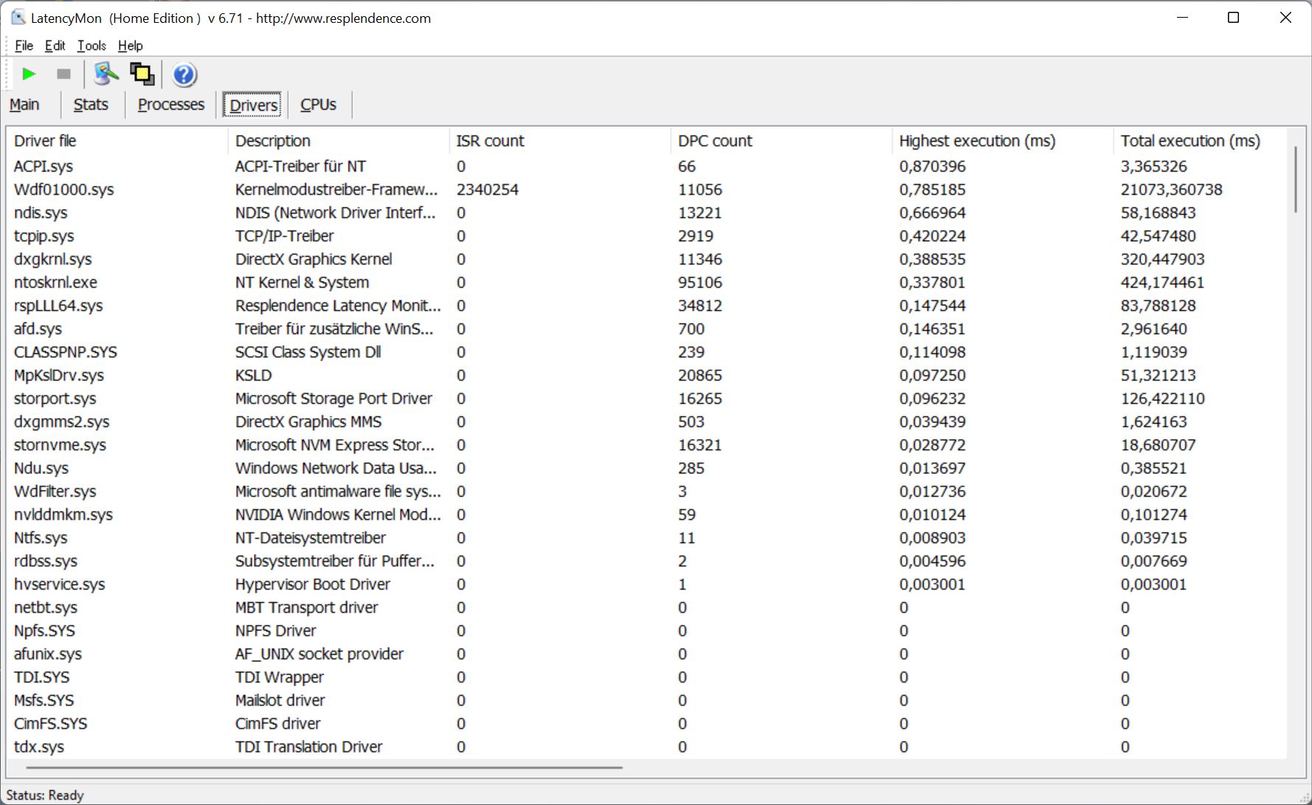
Task: Start latency monitoring with green play icon
Action: click(29, 74)
